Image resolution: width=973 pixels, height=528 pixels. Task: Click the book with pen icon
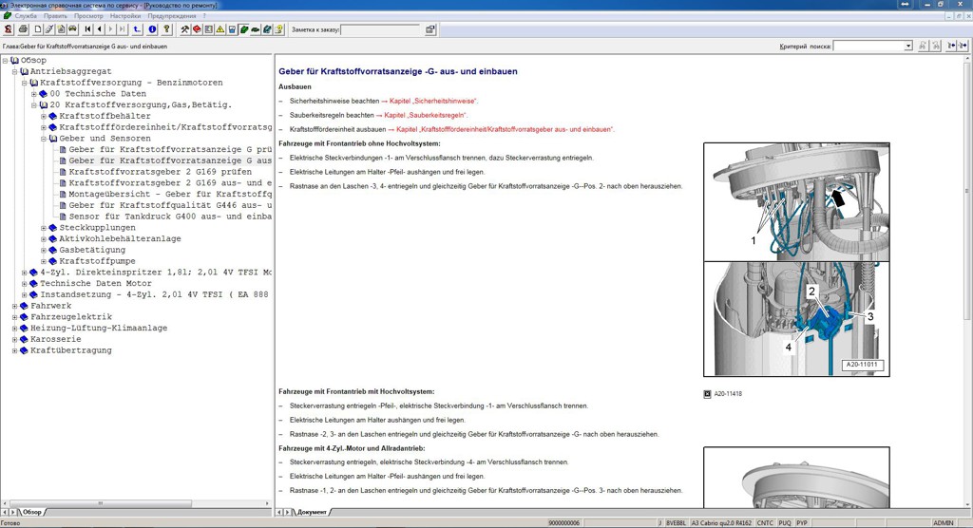(x=267, y=29)
